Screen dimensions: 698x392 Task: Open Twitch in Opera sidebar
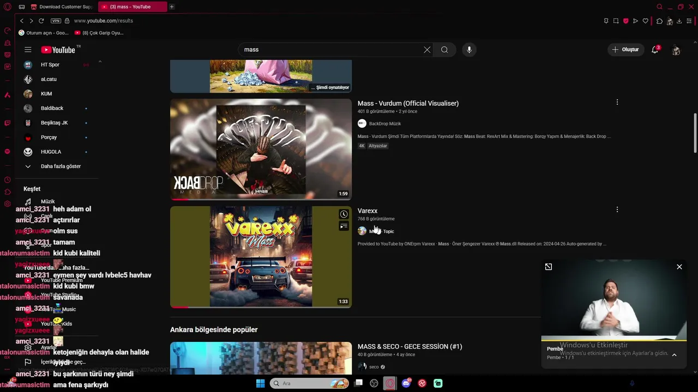point(7,123)
